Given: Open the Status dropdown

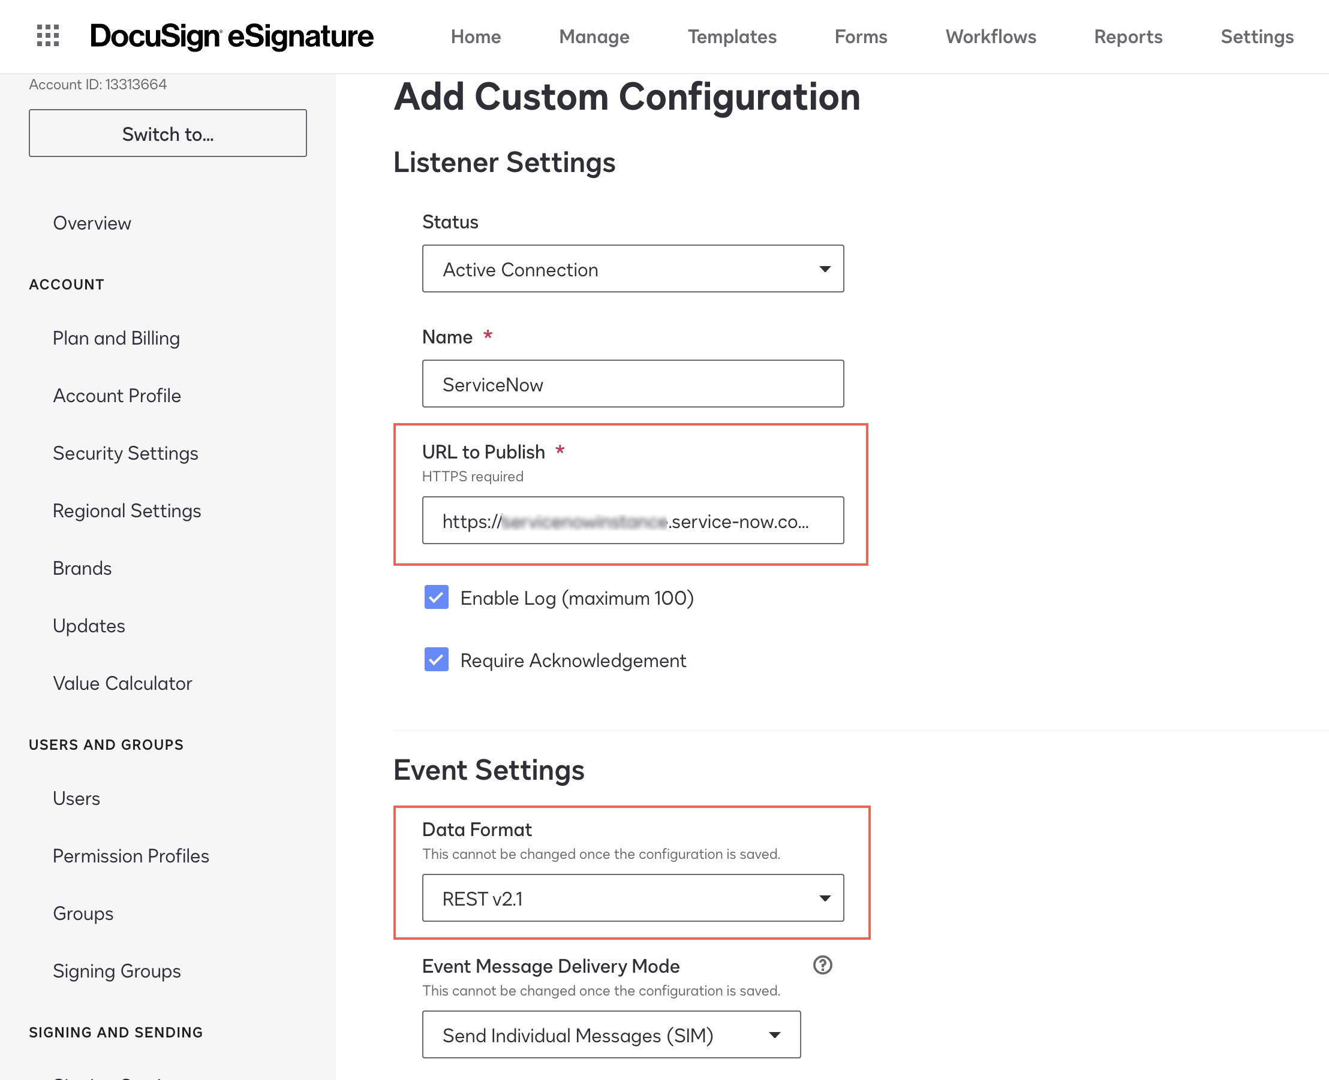Looking at the screenshot, I should (x=633, y=269).
